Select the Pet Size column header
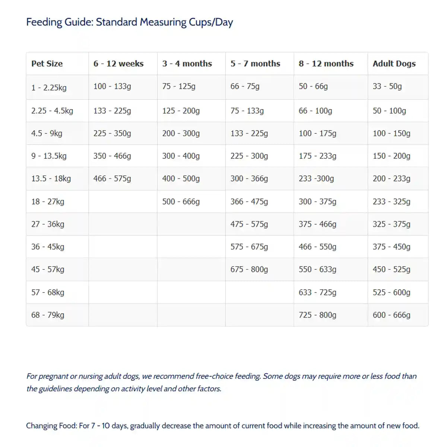 pos(47,64)
